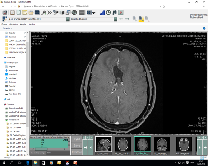Image resolution: width=208 pixels, height=166 pixels.
Task: Open the Araçlar menu
Action: click(x=23, y=24)
